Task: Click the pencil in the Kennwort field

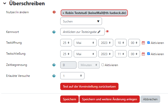Action: tap(99, 32)
